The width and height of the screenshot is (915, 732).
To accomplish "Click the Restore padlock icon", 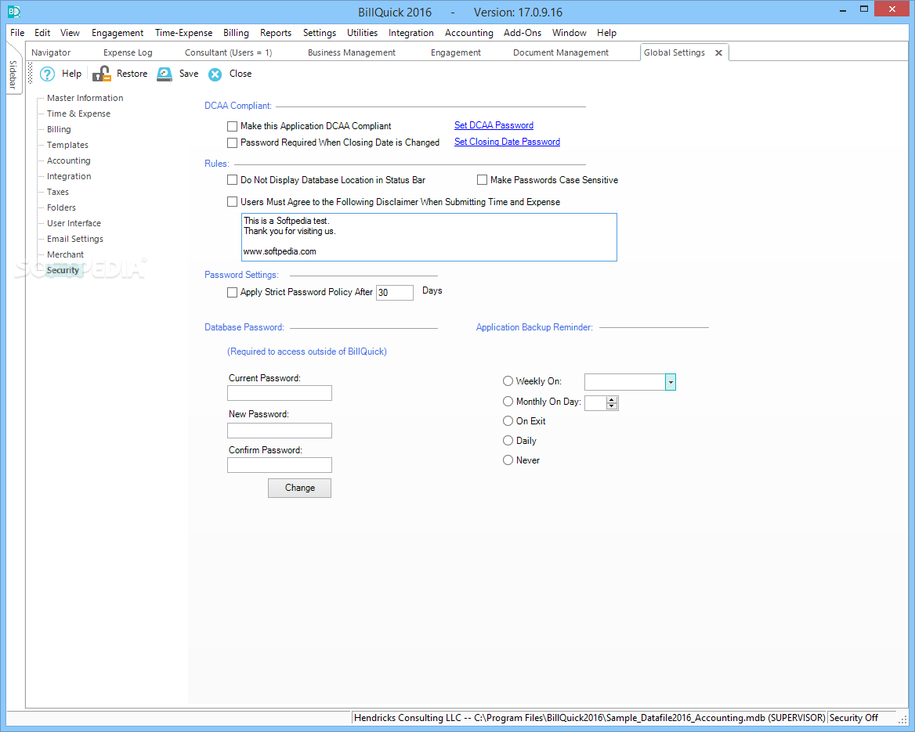I will 102,74.
